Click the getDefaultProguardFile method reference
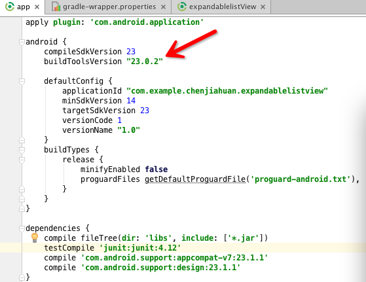 (x=195, y=179)
